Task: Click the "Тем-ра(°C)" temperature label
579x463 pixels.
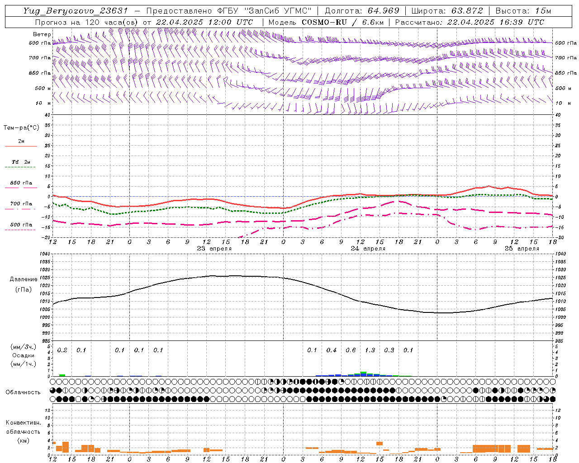Action: click(21, 128)
